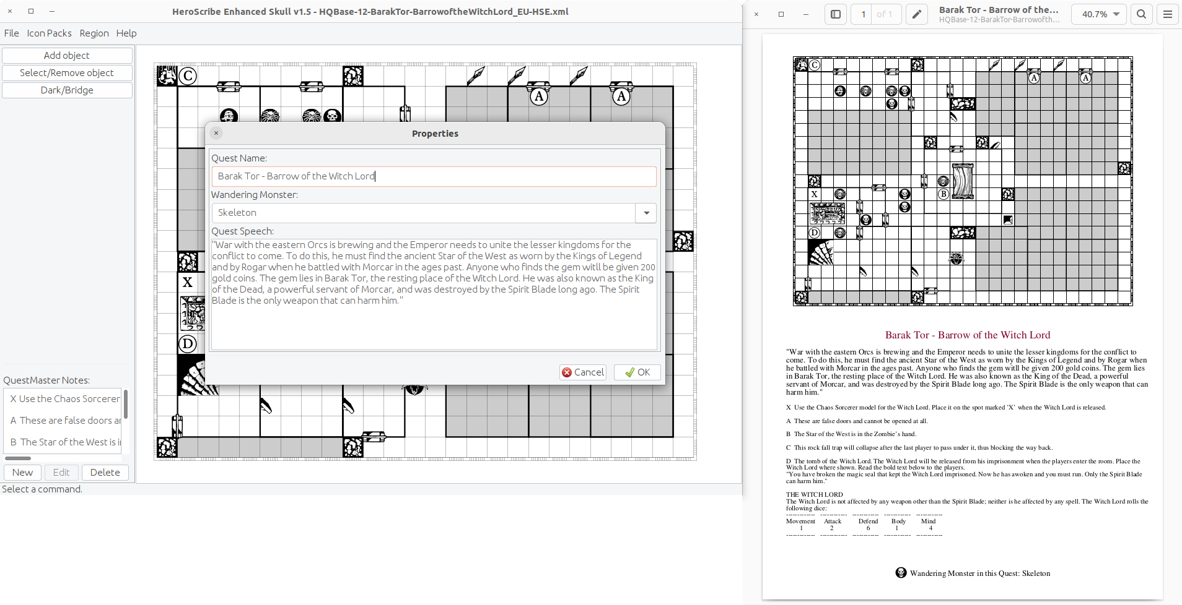Select note 'X Use the Chaos Sorcerer'
The width and height of the screenshot is (1182, 605).
pyautogui.click(x=64, y=399)
